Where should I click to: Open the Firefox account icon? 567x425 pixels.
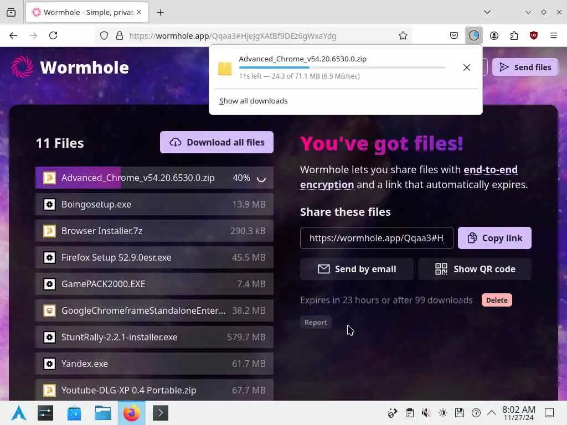click(x=494, y=35)
